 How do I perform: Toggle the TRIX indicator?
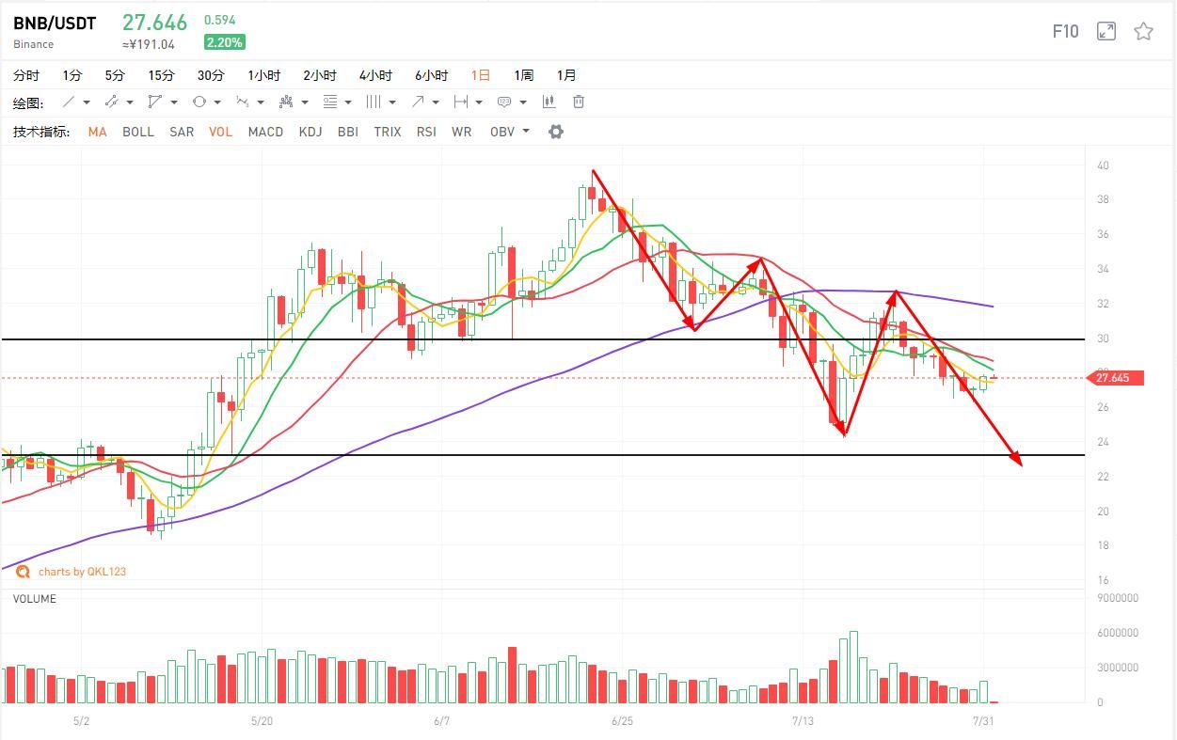pyautogui.click(x=387, y=132)
